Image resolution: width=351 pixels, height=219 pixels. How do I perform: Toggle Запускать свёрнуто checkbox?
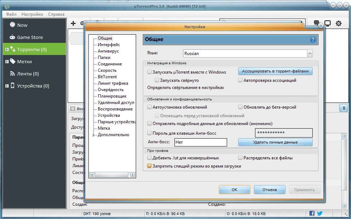tap(157, 80)
